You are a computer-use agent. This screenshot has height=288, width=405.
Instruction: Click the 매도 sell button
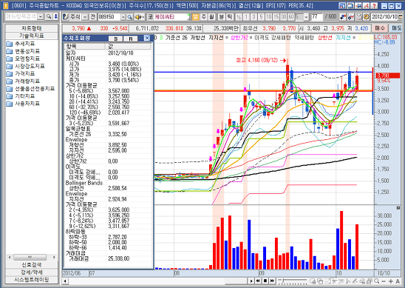click(x=397, y=28)
